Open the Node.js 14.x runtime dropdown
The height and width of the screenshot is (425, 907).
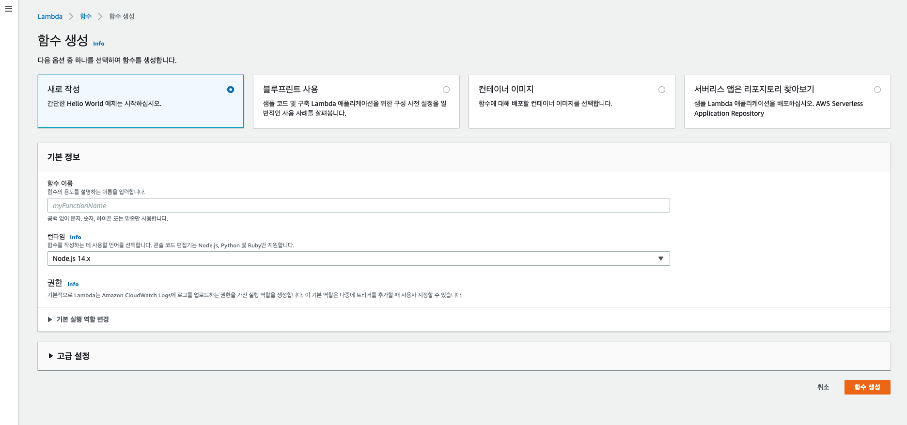[x=359, y=258]
